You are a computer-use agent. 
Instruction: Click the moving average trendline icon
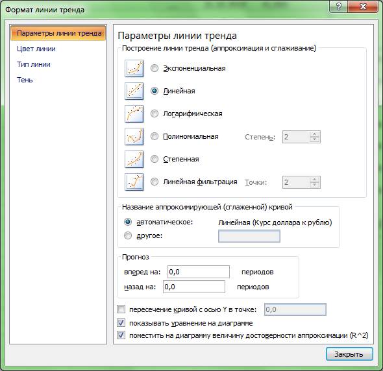click(x=134, y=182)
